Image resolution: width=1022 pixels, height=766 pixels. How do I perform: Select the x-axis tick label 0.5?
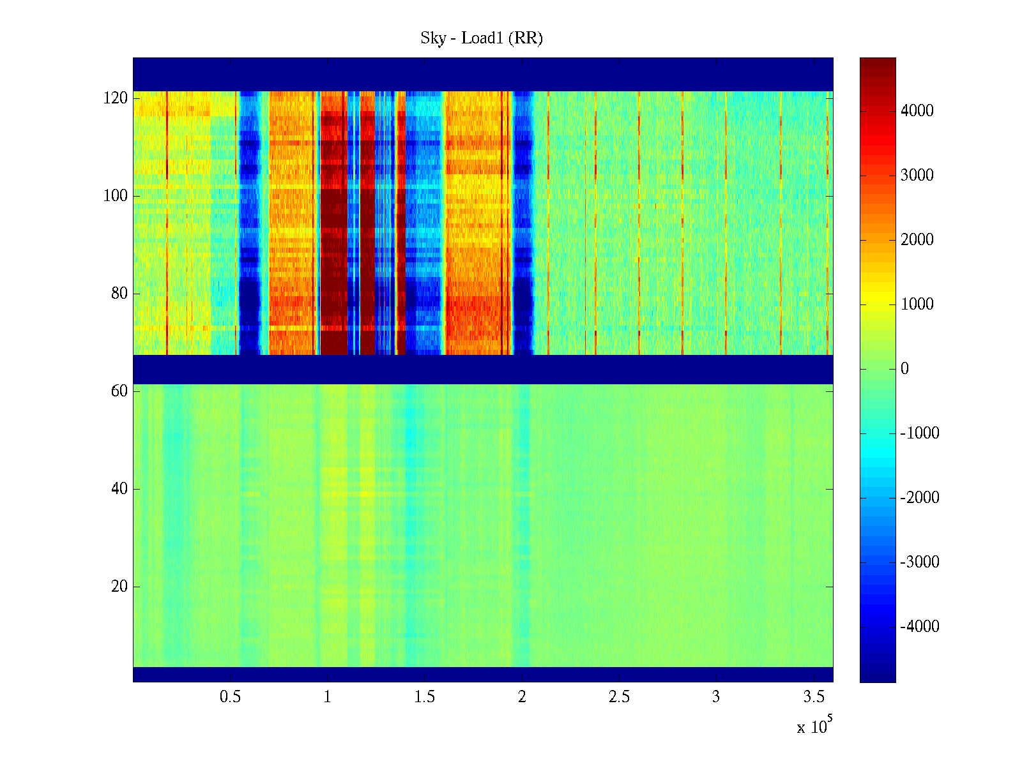(x=230, y=697)
